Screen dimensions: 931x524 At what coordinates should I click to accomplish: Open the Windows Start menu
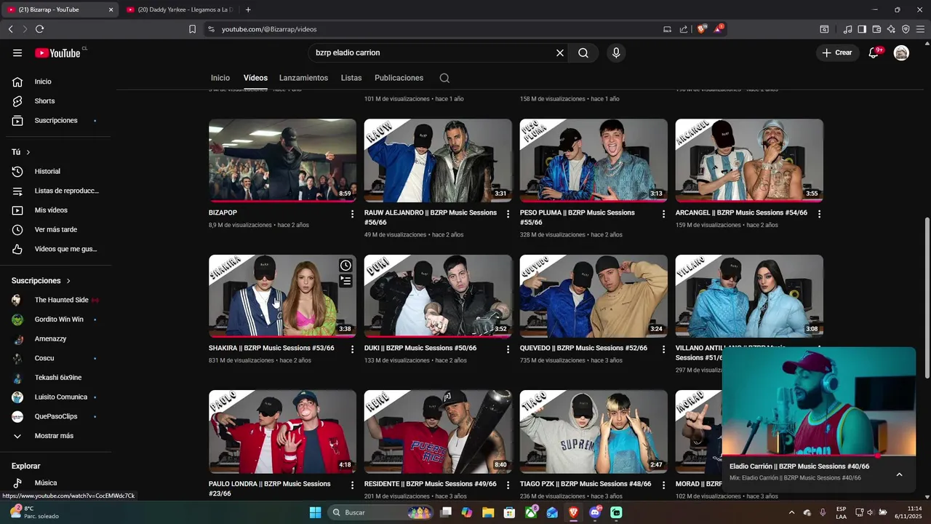point(315,512)
